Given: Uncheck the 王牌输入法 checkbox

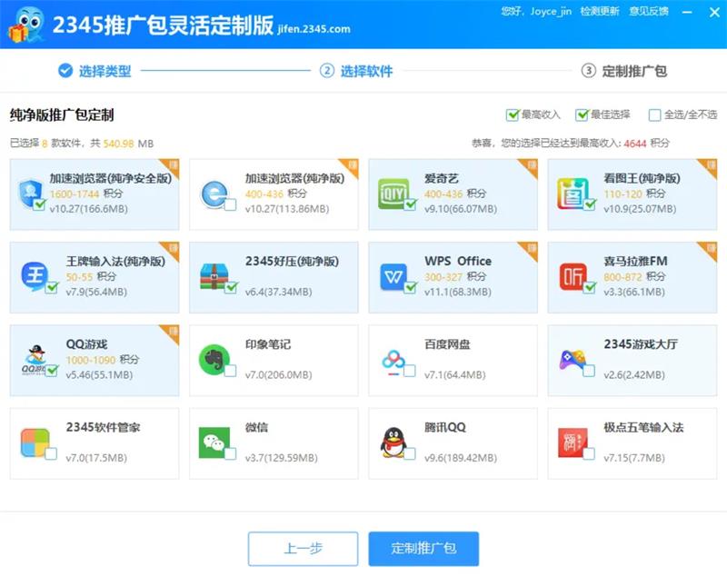Looking at the screenshot, I should click(52, 287).
